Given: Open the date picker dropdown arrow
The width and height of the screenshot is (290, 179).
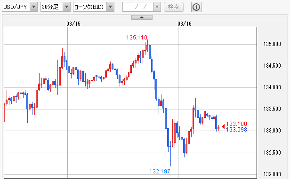Looking at the screenshot, I should coord(157,7).
